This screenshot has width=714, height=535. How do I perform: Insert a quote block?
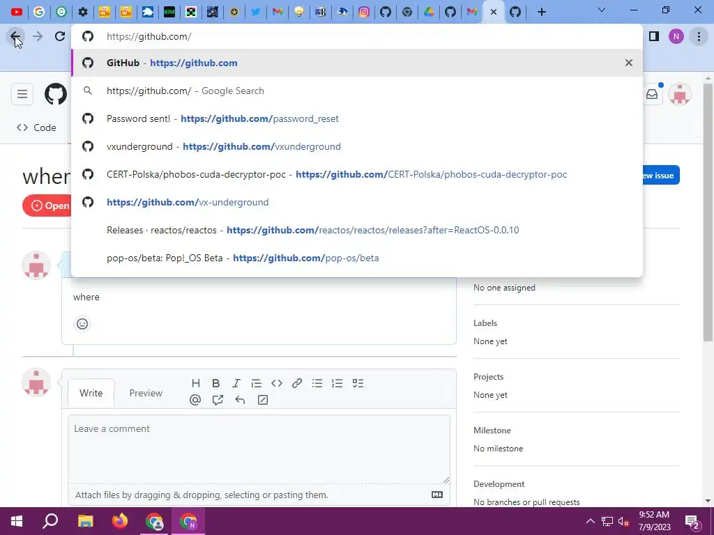pyautogui.click(x=257, y=384)
